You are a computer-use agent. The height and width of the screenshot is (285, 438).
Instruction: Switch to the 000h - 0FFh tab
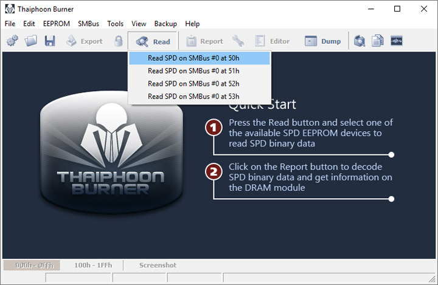(x=32, y=265)
